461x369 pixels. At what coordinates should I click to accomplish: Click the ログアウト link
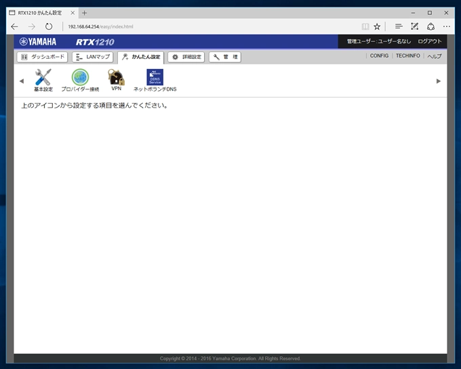pyautogui.click(x=430, y=41)
